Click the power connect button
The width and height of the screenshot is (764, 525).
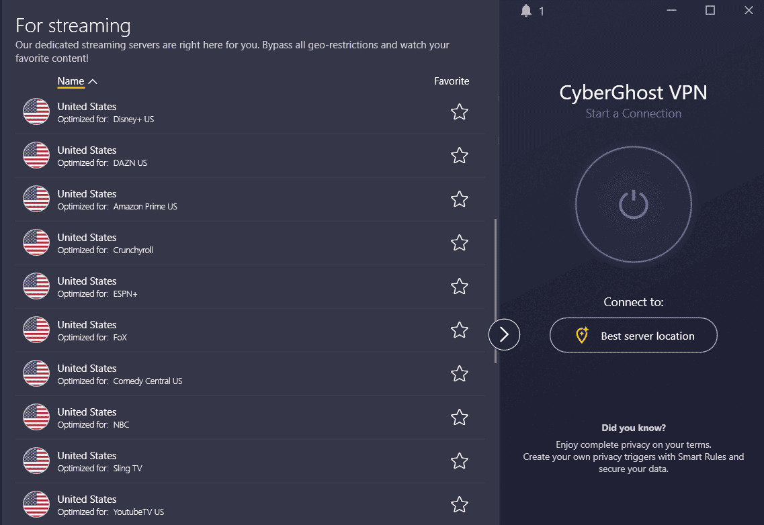[x=634, y=204]
